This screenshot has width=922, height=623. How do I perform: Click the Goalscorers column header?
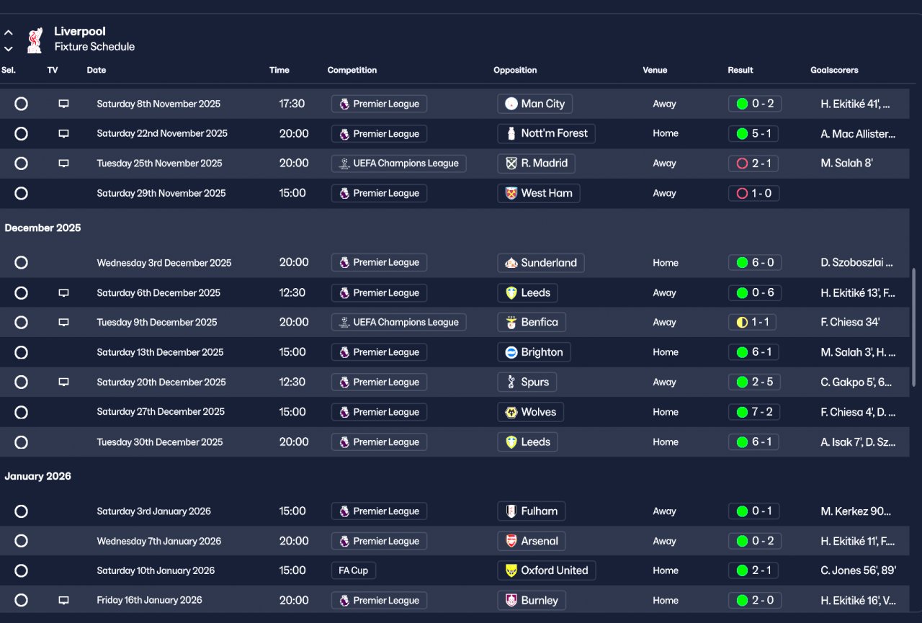pos(834,71)
